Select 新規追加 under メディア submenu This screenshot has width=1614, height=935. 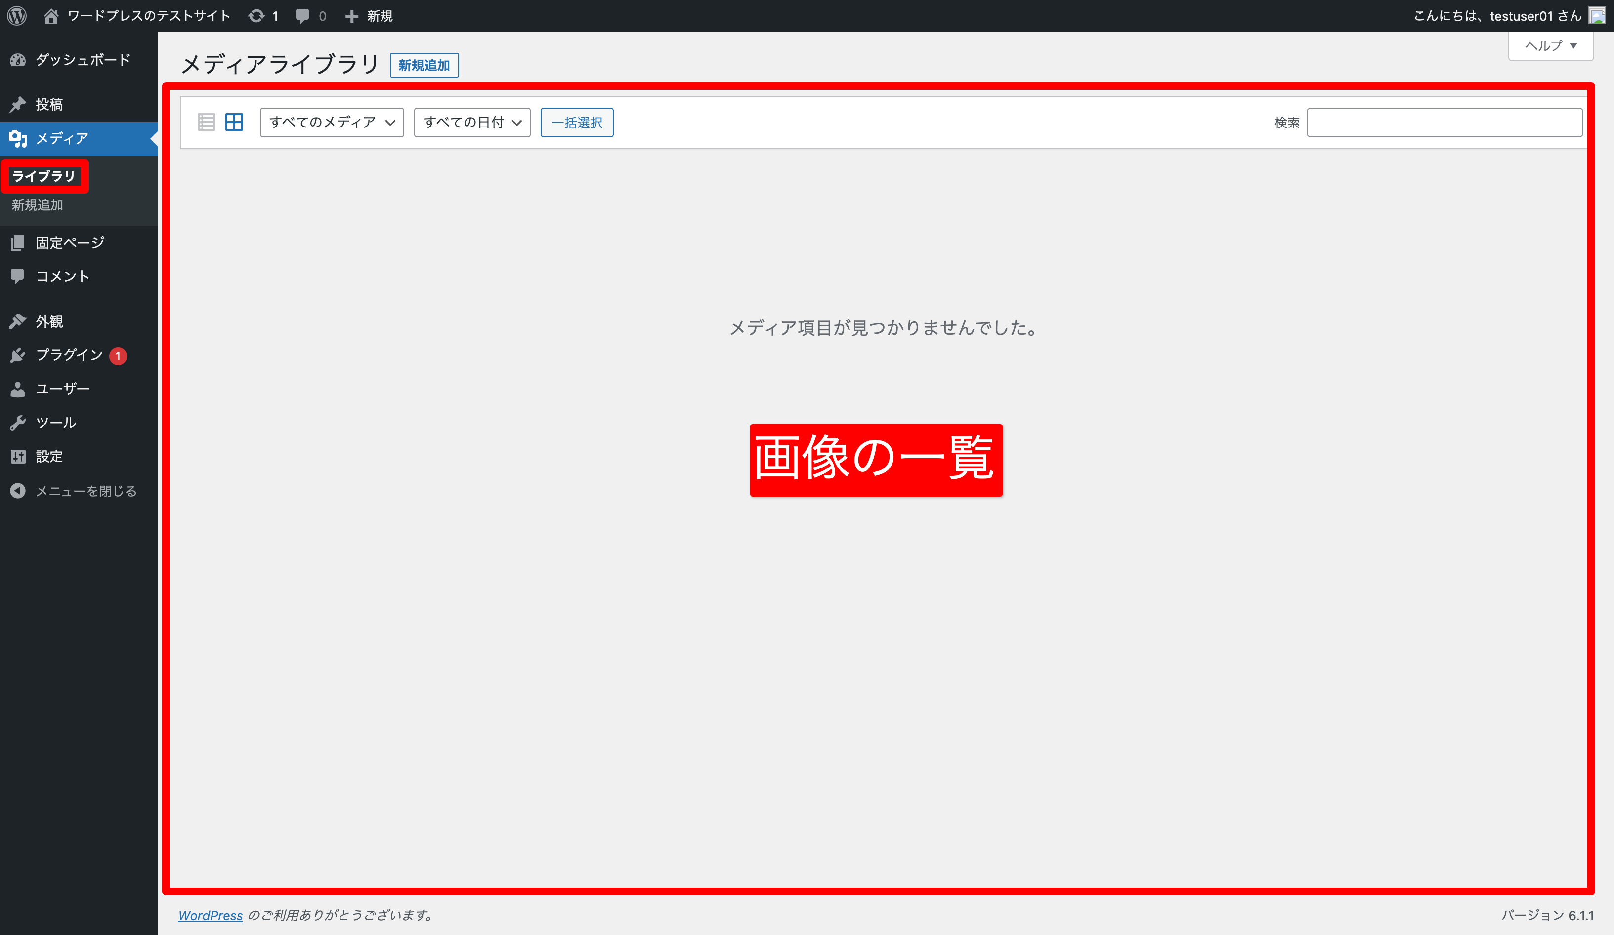coord(37,205)
